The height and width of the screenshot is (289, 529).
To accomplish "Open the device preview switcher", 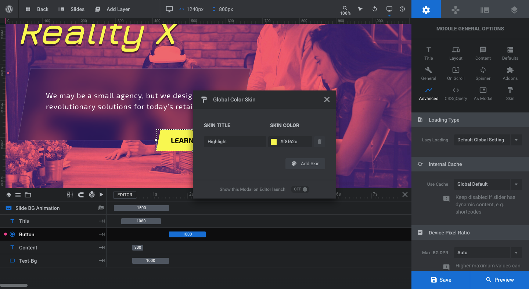I will [389, 10].
